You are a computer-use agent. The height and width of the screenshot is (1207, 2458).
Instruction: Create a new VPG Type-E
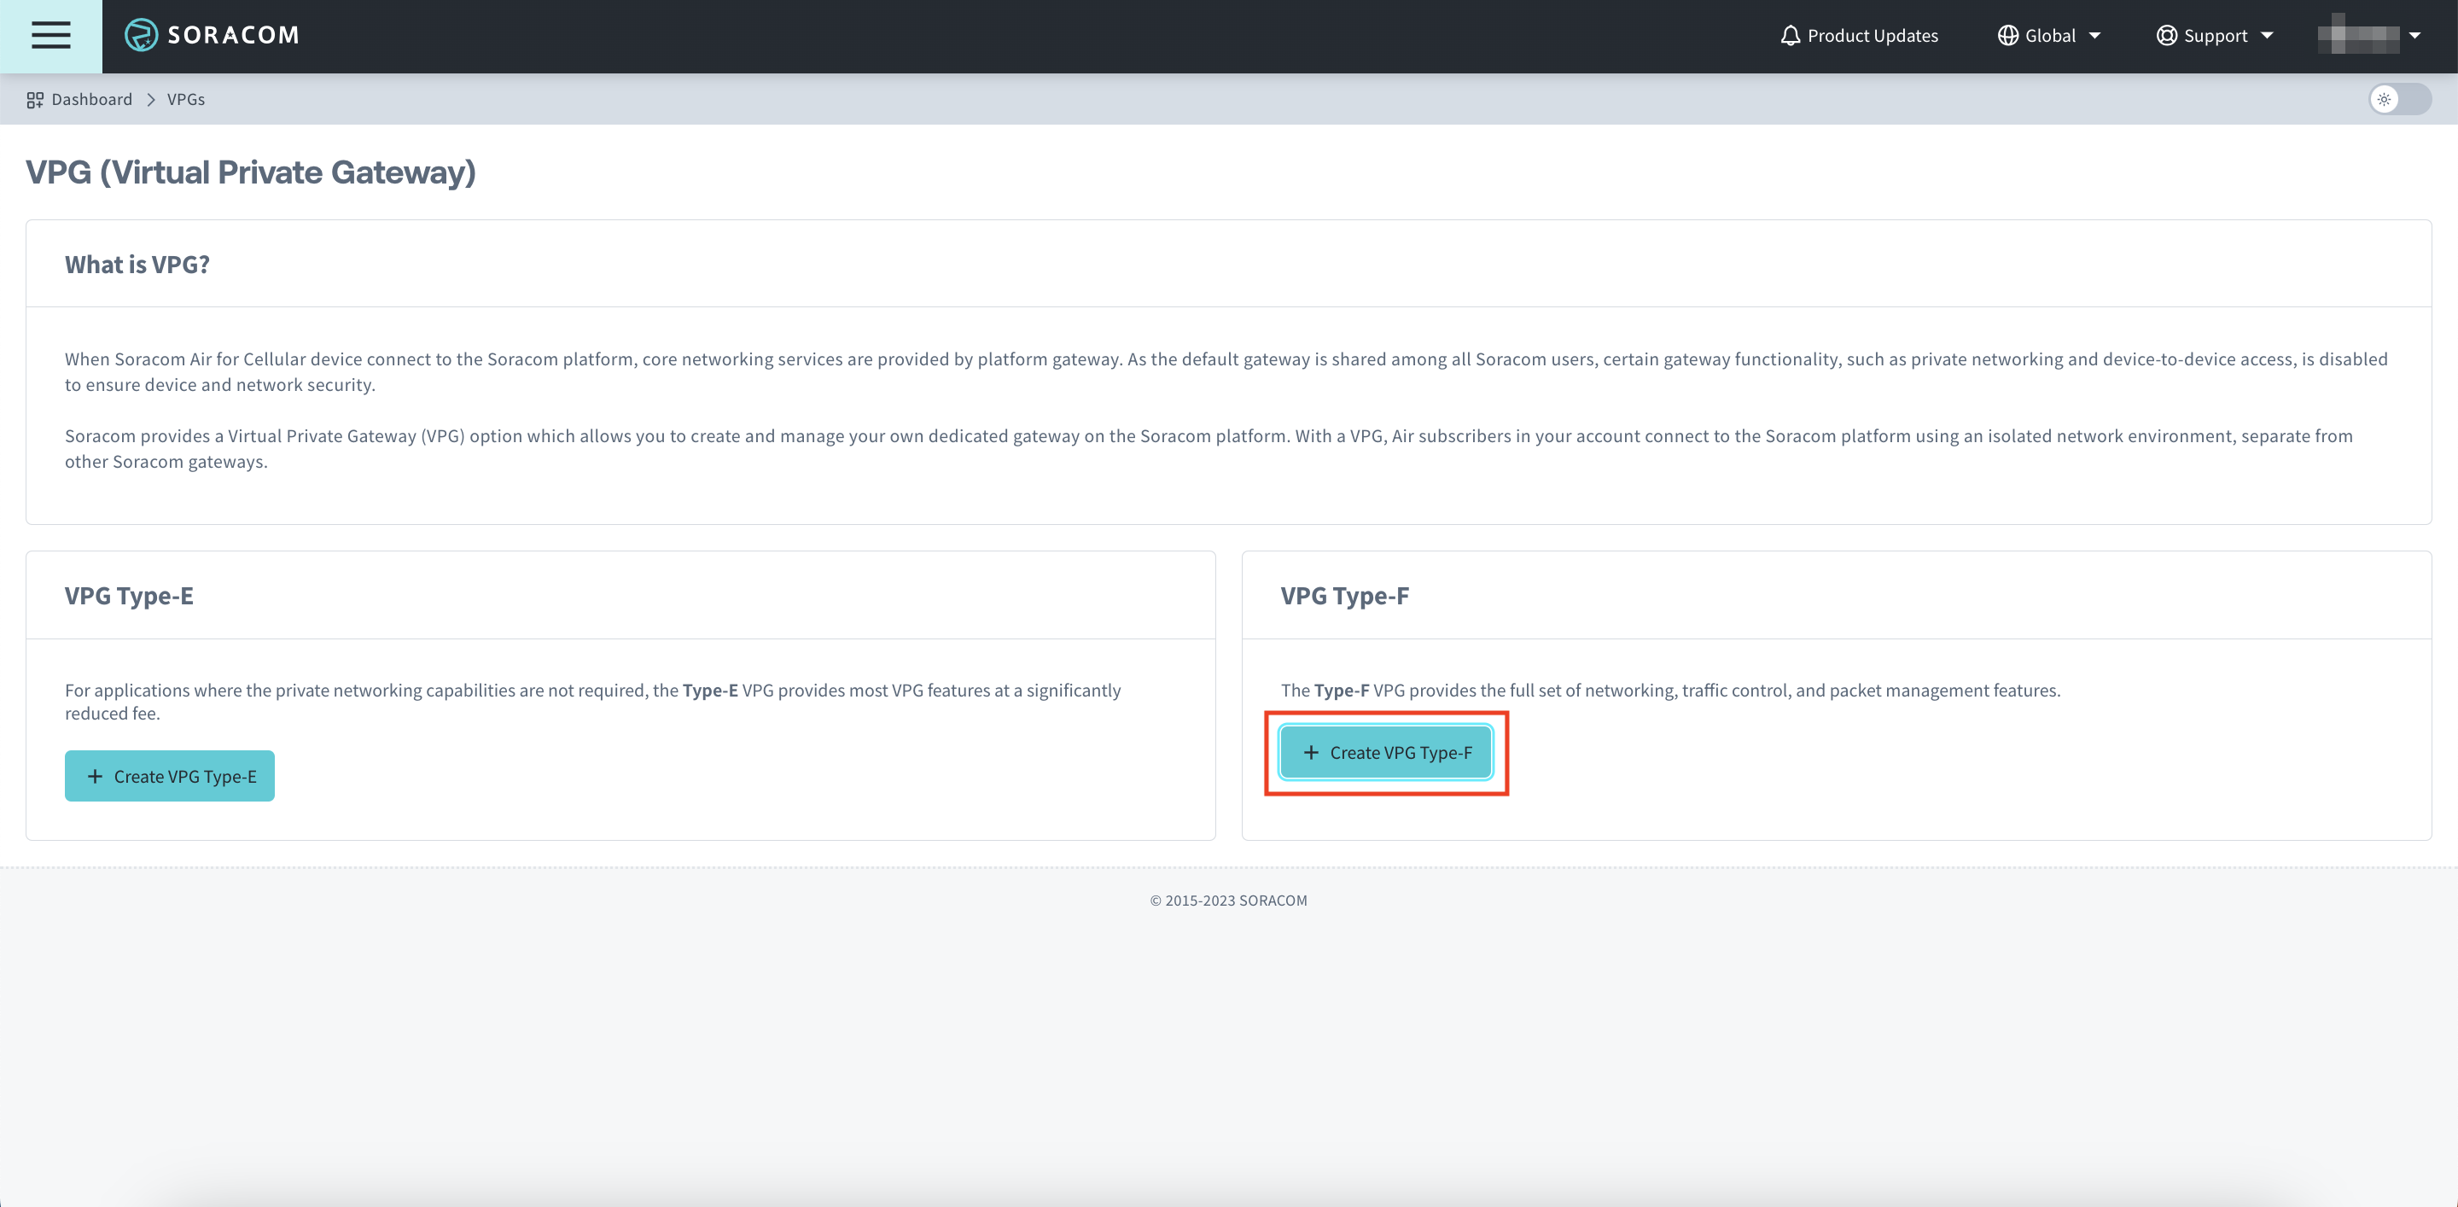coord(169,776)
